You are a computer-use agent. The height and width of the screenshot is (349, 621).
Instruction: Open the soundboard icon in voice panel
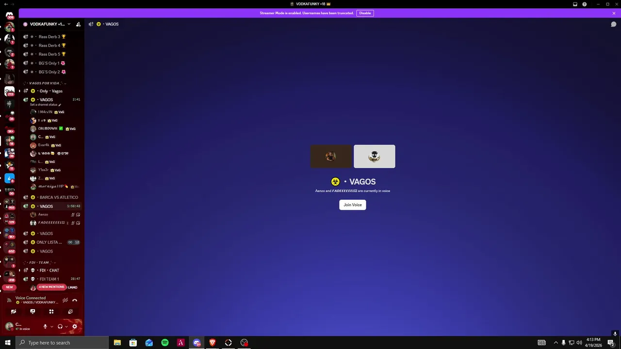click(x=70, y=312)
